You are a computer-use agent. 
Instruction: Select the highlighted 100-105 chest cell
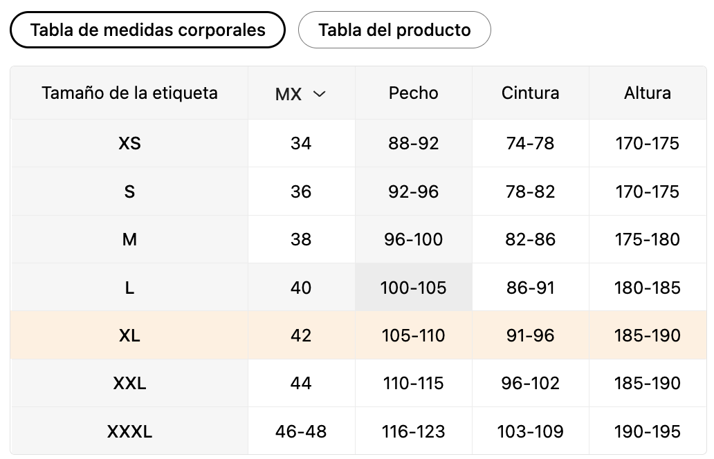point(414,288)
